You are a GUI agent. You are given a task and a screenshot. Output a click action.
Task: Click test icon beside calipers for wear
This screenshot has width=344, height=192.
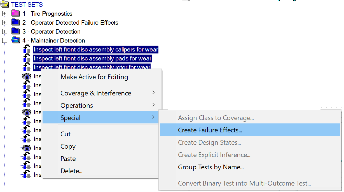pos(27,49)
